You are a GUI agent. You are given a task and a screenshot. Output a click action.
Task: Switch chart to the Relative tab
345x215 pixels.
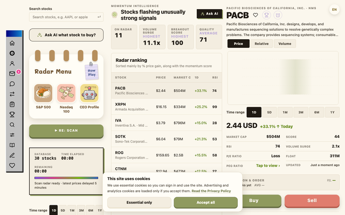pyautogui.click(x=261, y=44)
